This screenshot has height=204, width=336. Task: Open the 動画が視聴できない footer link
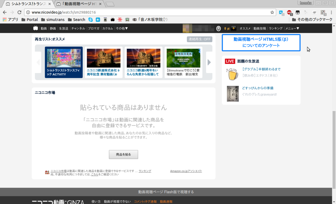point(117,201)
